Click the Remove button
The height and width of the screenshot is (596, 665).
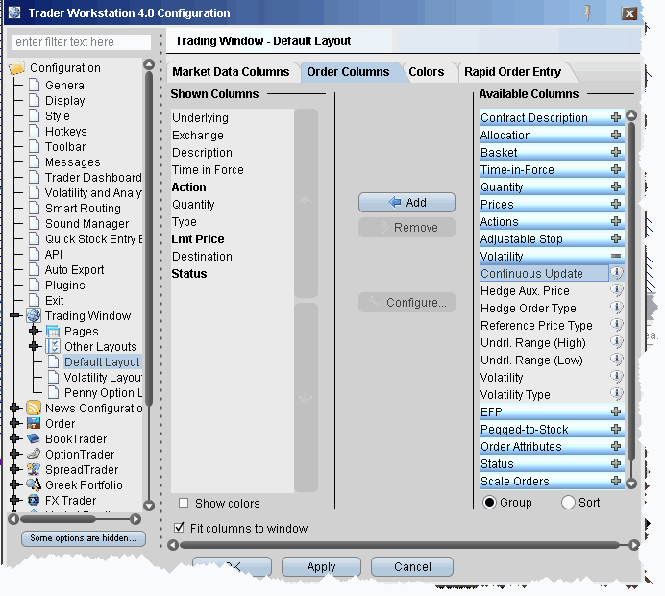(x=406, y=228)
